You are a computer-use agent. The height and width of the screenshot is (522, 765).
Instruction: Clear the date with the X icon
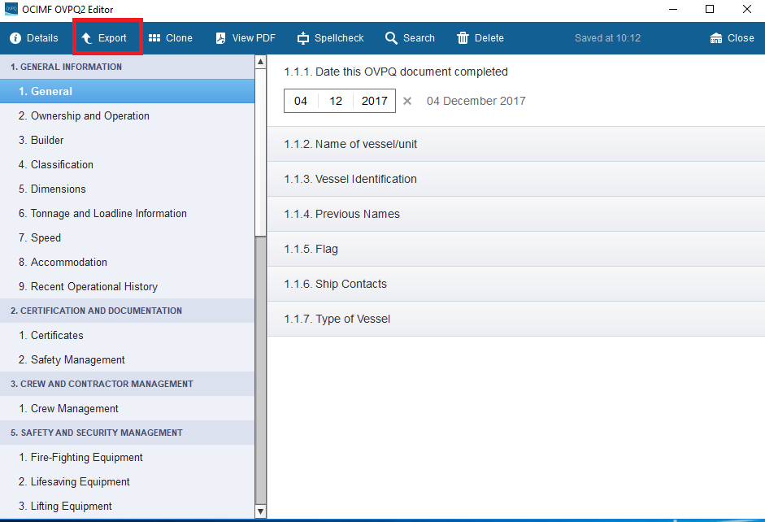[407, 101]
